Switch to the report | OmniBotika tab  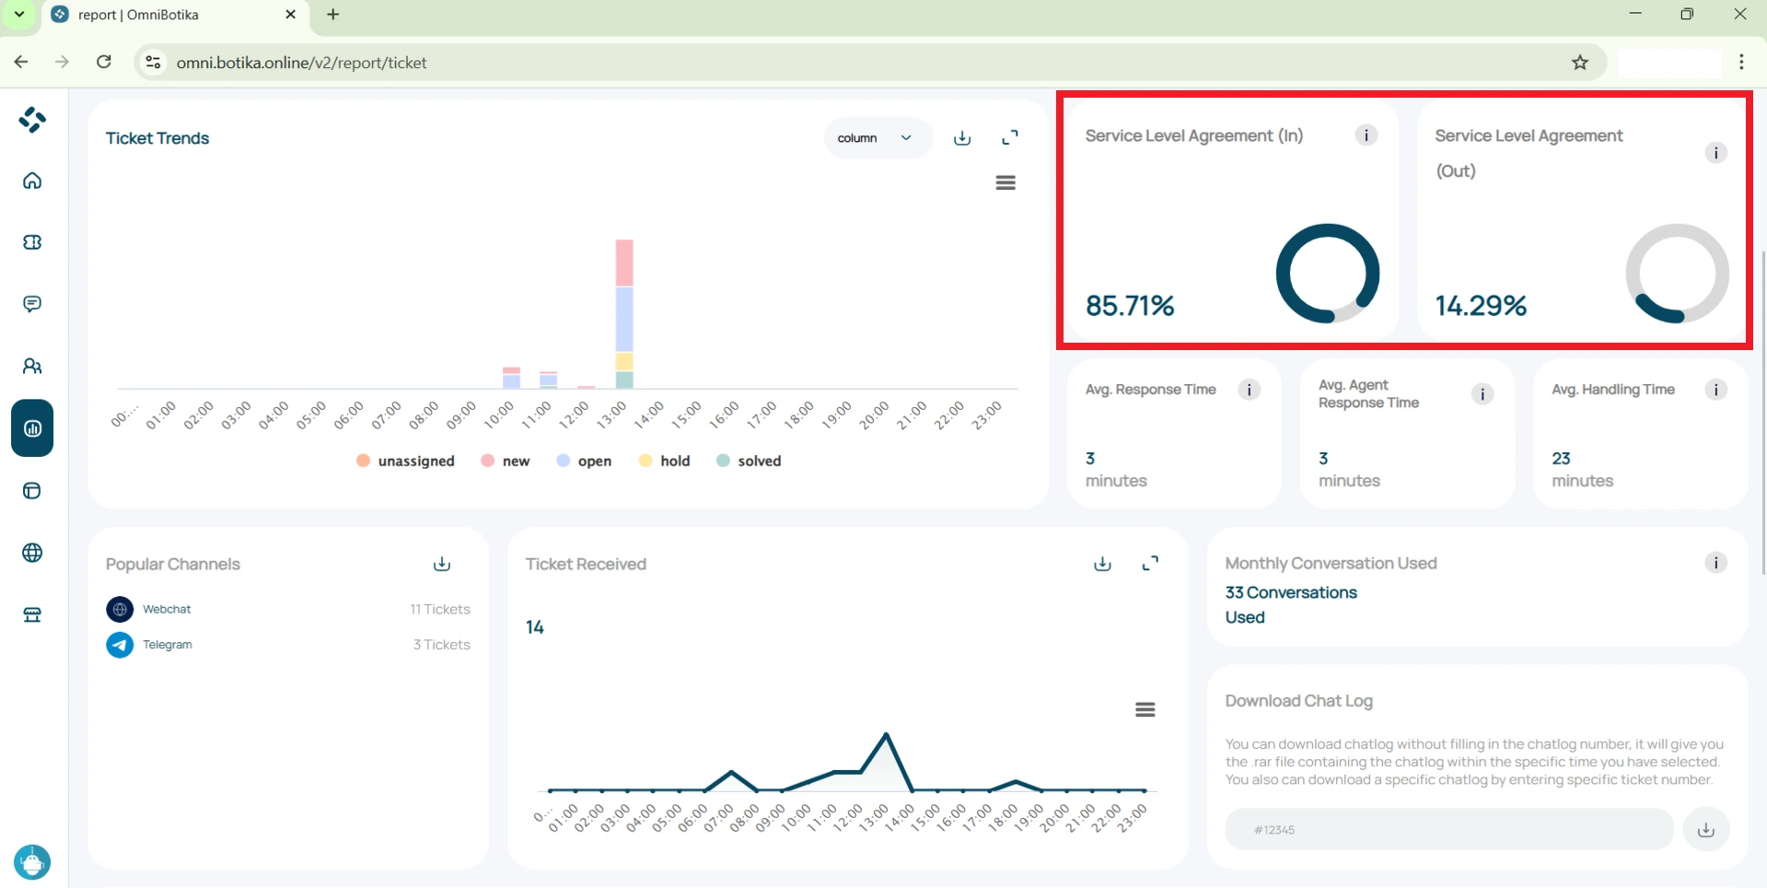click(175, 15)
